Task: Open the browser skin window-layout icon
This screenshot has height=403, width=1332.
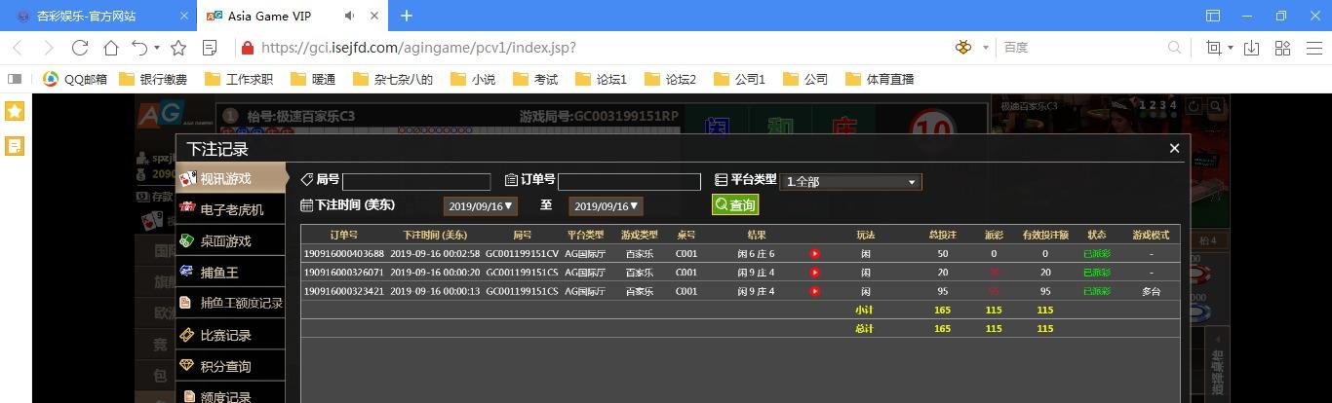Action: [1213, 16]
